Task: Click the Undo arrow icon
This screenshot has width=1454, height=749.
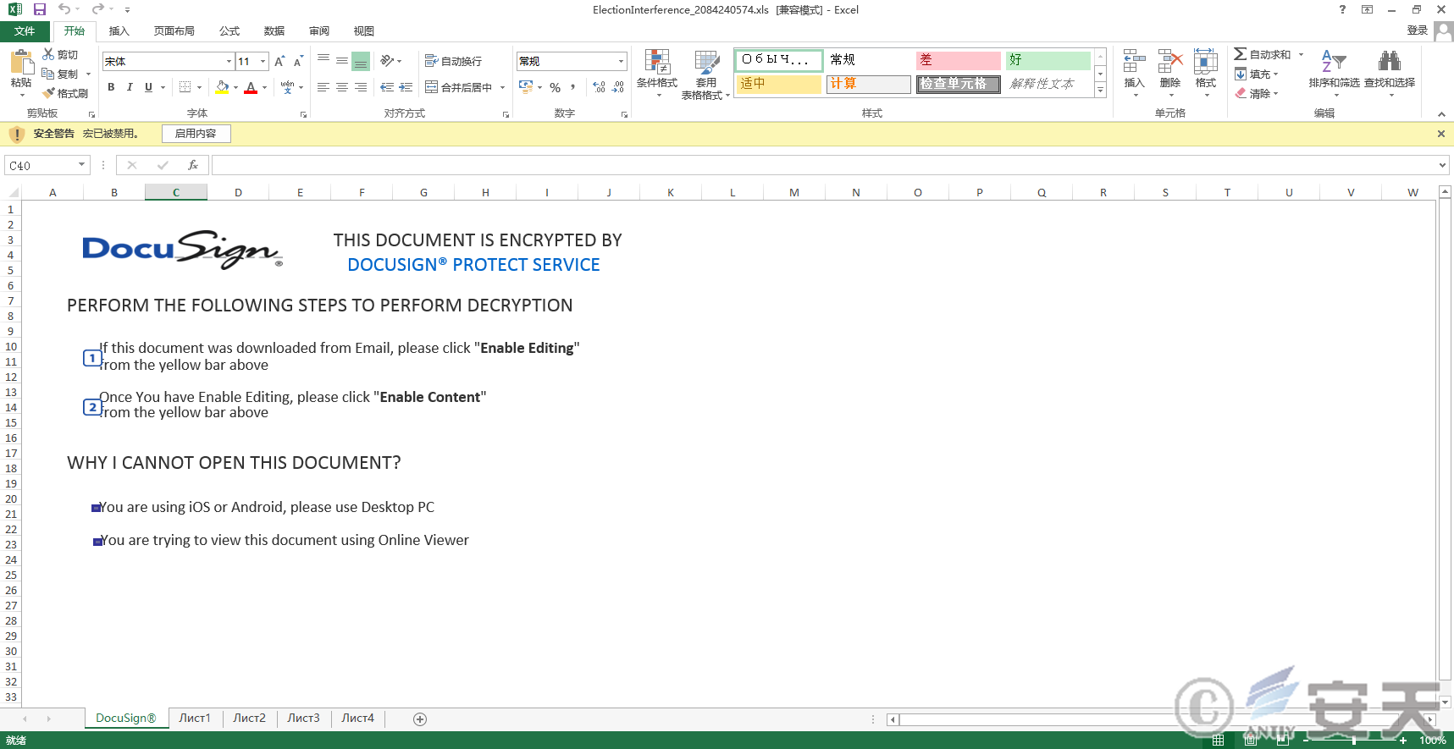Action: click(x=64, y=9)
